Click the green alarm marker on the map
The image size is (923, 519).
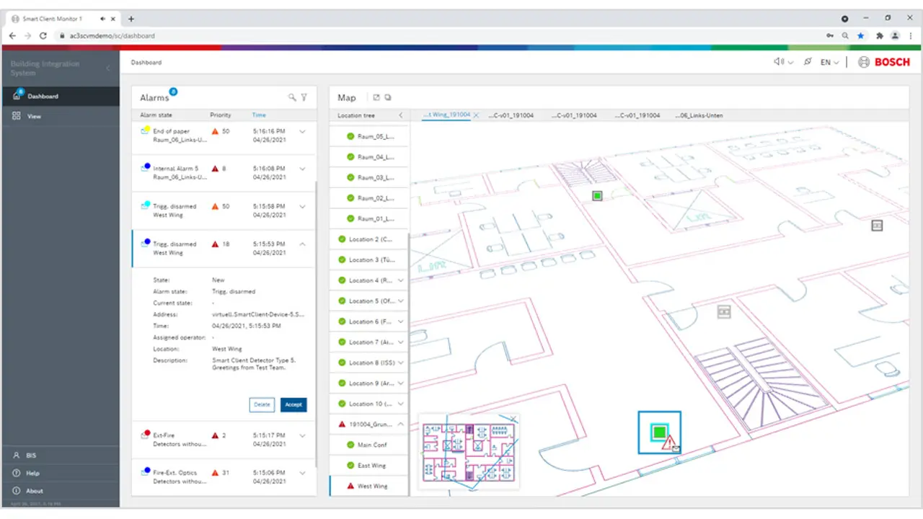[x=597, y=195]
